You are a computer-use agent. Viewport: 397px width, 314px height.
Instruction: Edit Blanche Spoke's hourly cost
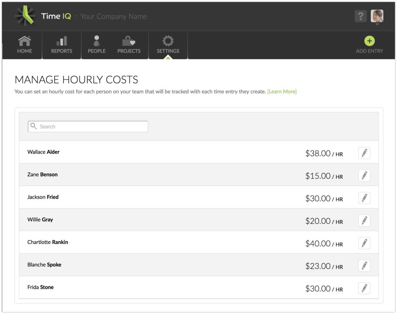[364, 266]
